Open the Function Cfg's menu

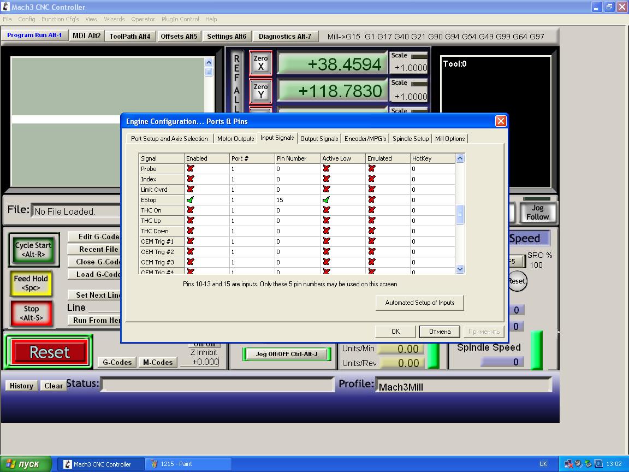click(60, 19)
